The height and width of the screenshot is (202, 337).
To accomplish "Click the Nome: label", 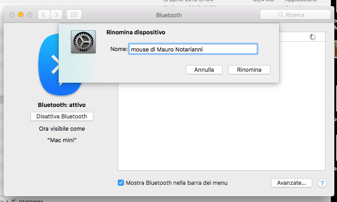I will [119, 49].
